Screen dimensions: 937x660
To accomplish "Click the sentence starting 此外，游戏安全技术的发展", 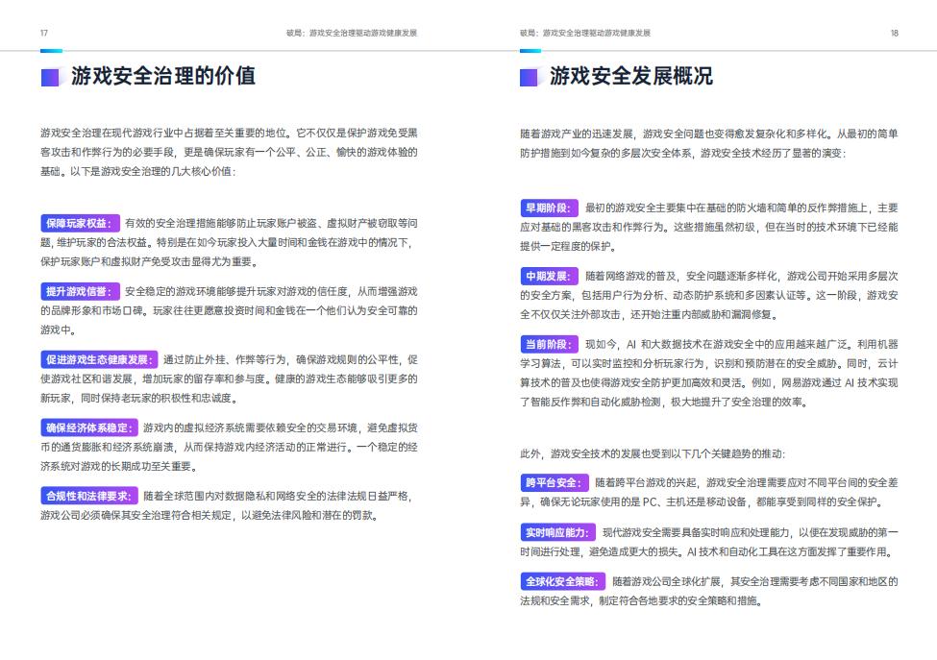I will (x=653, y=454).
